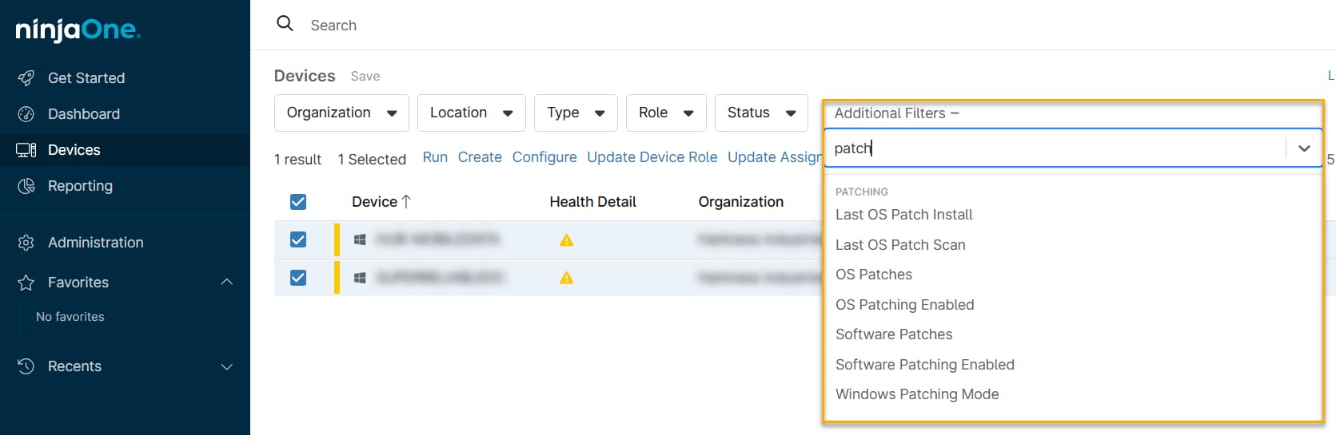Screen dimensions: 1336x435
Task: Click the Configure action link
Action: (544, 157)
